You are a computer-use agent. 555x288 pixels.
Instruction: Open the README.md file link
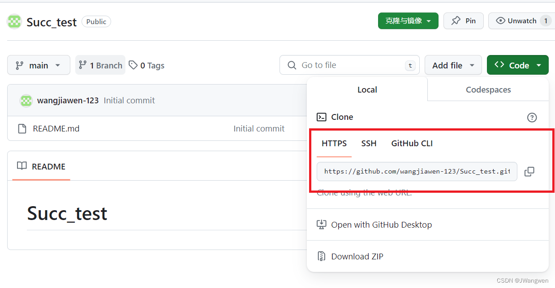pos(56,129)
